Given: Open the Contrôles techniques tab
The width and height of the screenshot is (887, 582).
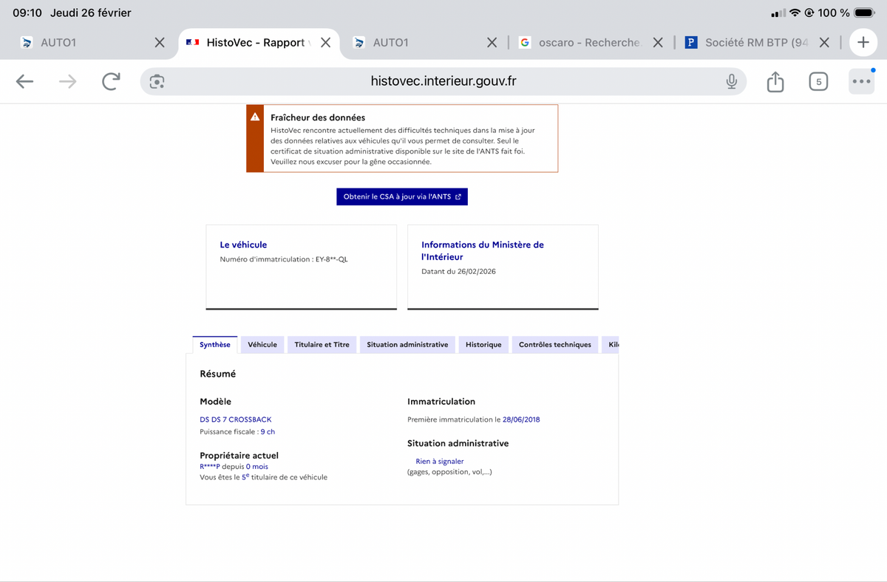Looking at the screenshot, I should [x=555, y=344].
